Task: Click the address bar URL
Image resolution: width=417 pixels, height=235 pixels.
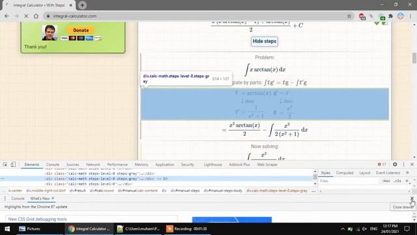Action: 75,16
